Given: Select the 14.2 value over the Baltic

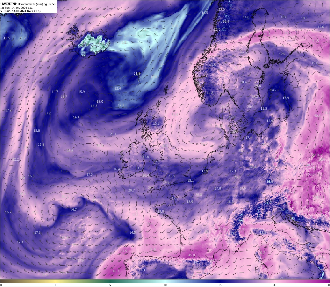Looking at the screenshot, I should click(x=273, y=90).
